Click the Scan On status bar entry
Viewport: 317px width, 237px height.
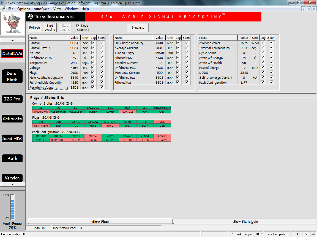[39, 228]
